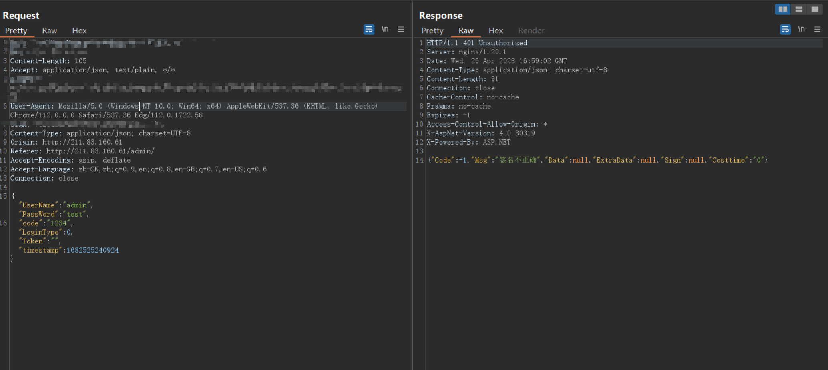Image resolution: width=828 pixels, height=370 pixels.
Task: Switch to Request Hex tab
Action: click(x=79, y=31)
